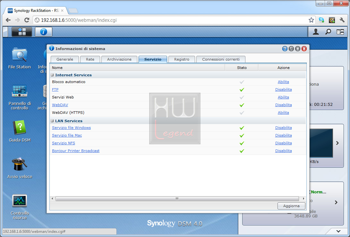This screenshot has width=350, height=237.
Task: Collapse the Internet Services group
Action: [52, 75]
